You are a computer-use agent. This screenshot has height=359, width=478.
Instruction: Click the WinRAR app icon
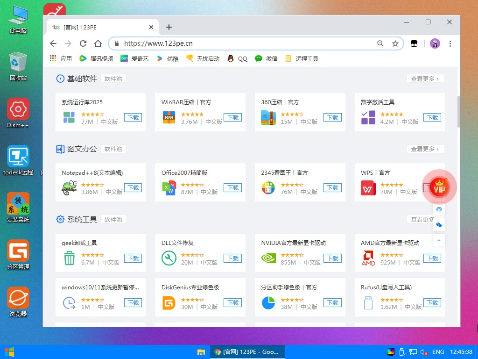169,117
